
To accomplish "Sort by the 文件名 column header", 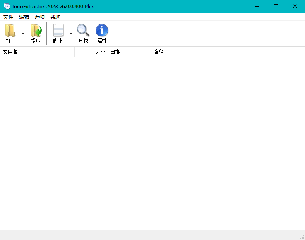I will (38, 52).
